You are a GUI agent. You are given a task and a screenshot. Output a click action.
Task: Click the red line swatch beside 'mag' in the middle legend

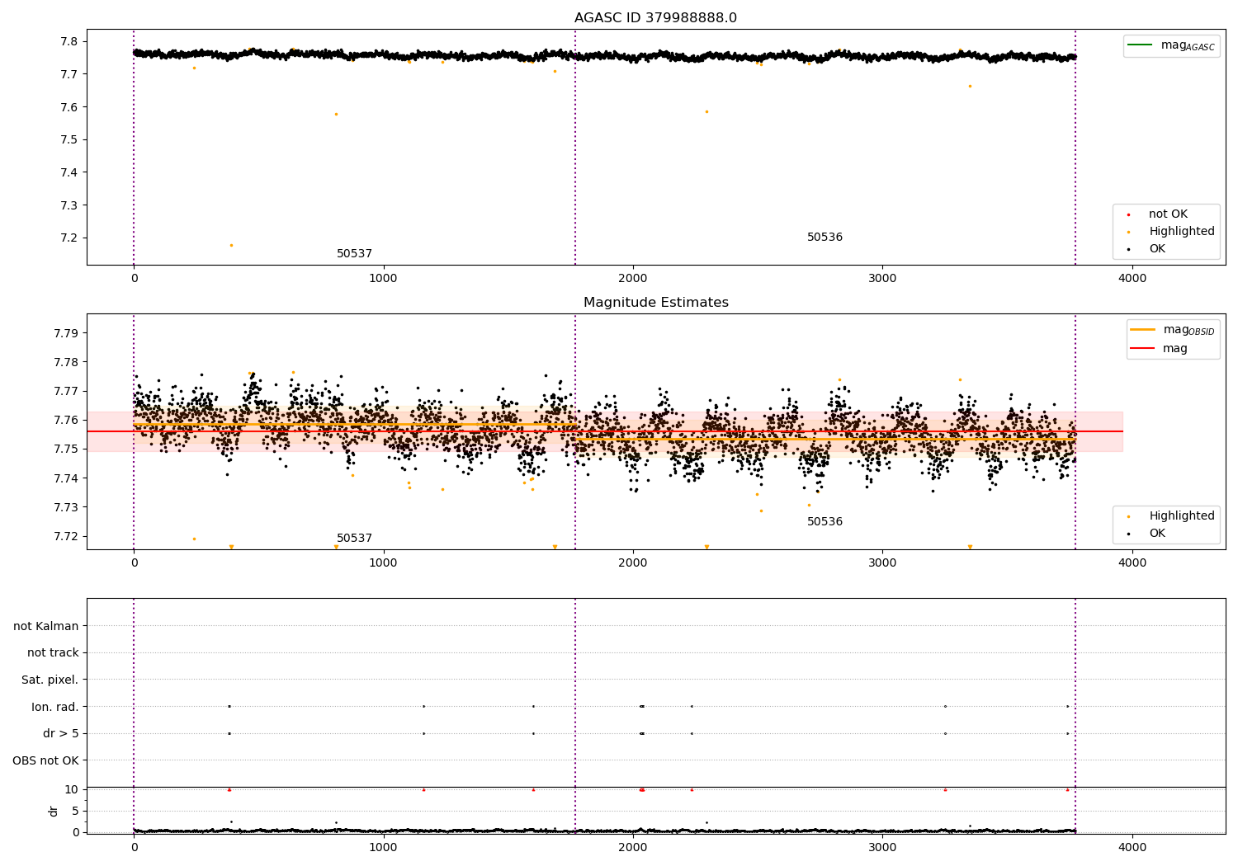click(1142, 348)
